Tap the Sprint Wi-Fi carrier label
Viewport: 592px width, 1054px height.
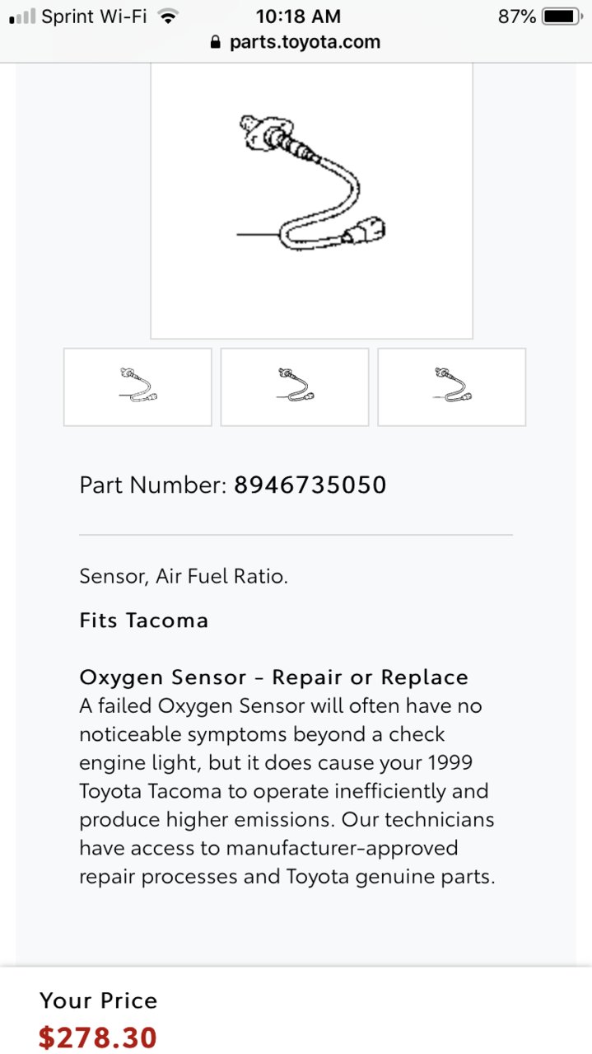point(94,16)
